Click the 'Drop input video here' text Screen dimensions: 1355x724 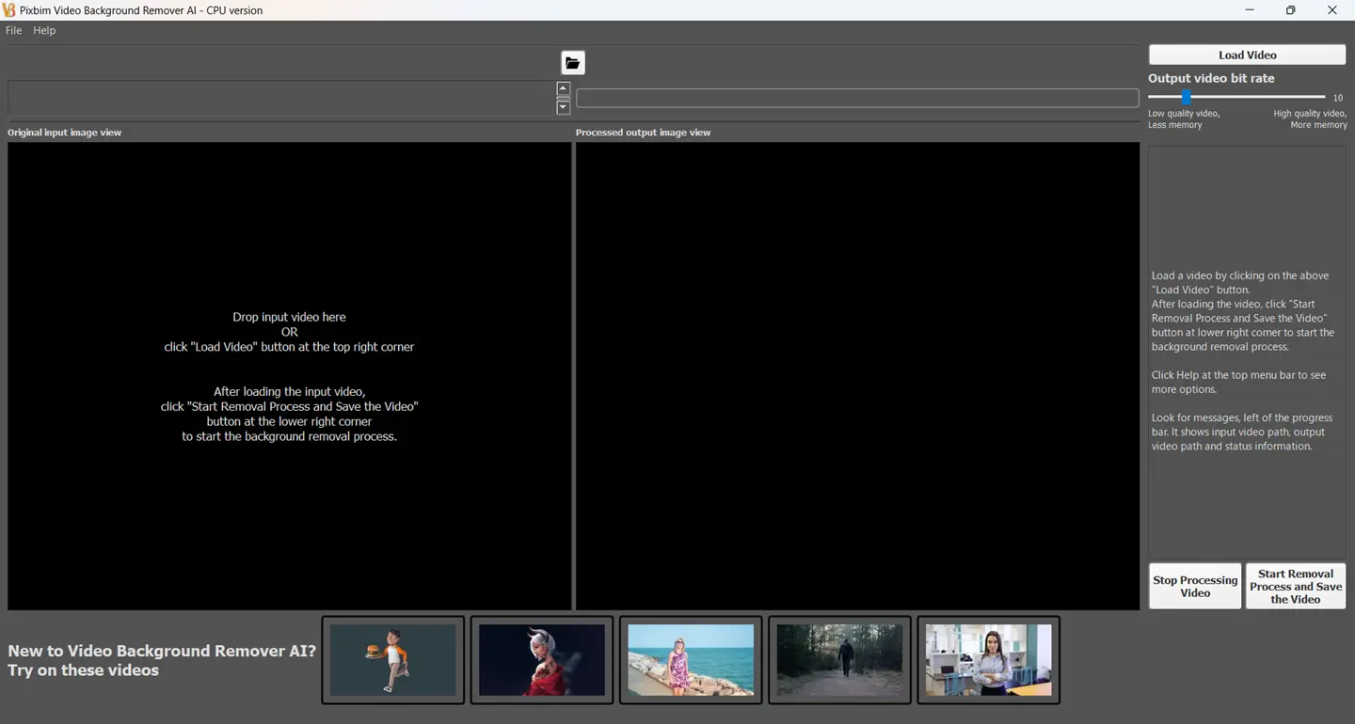point(289,317)
